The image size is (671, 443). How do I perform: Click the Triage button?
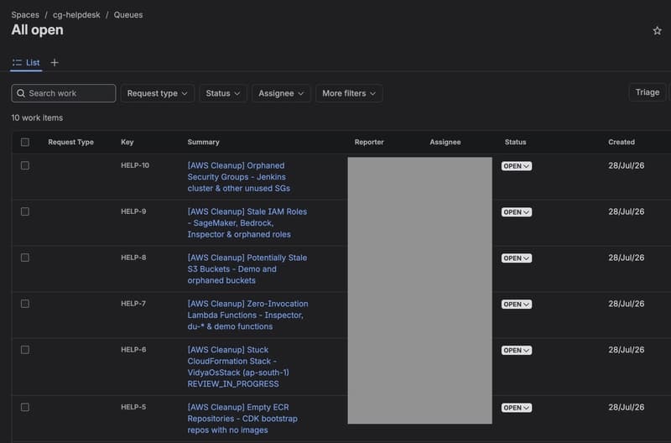tap(648, 92)
